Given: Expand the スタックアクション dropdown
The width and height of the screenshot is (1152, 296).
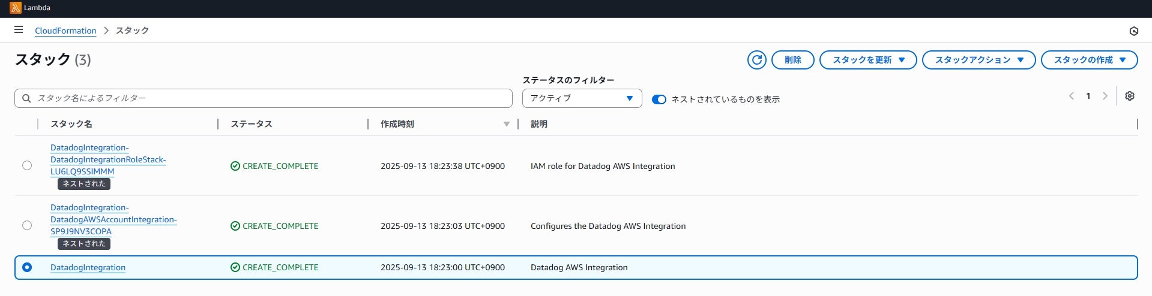Looking at the screenshot, I should [x=979, y=60].
